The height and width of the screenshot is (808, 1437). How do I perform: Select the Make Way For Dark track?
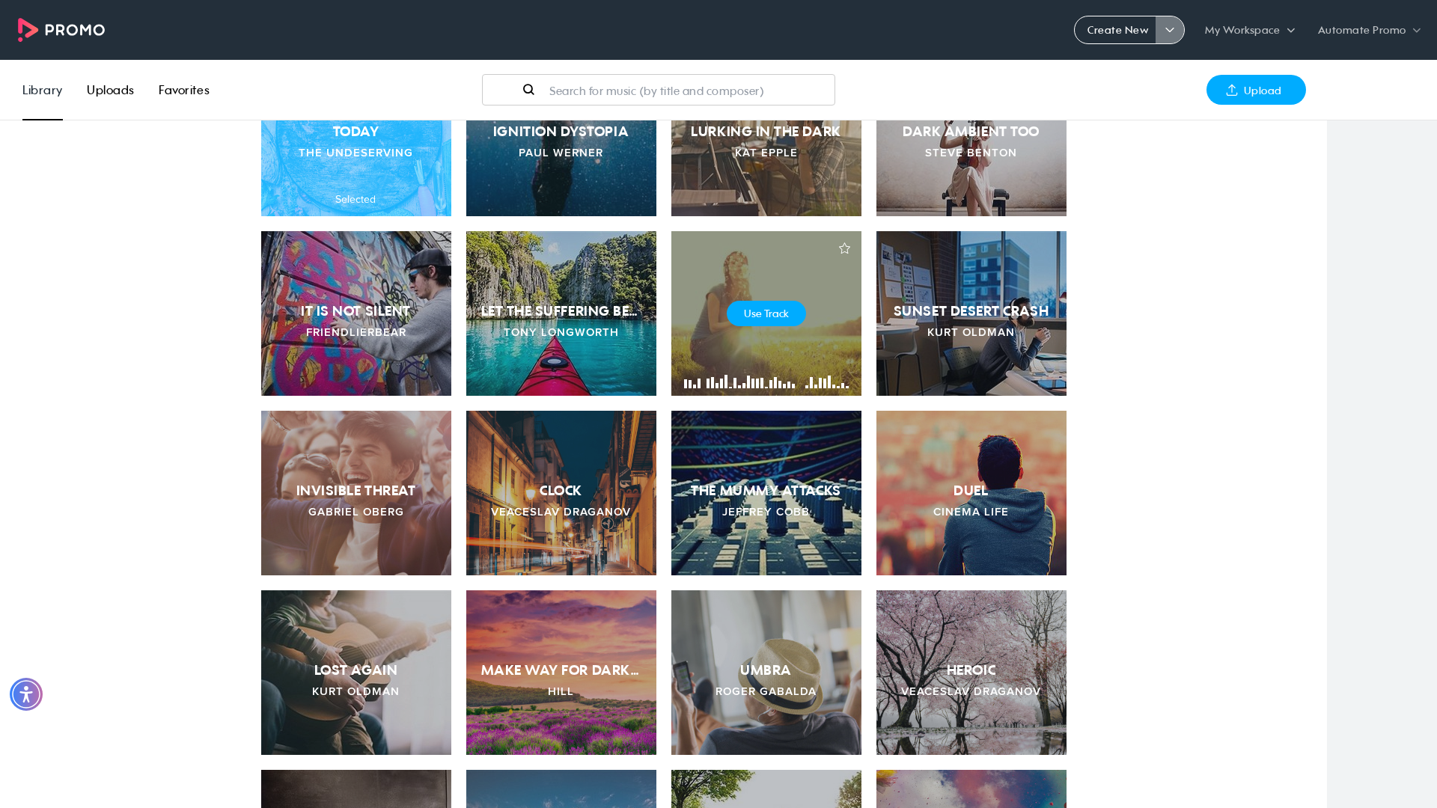click(561, 673)
